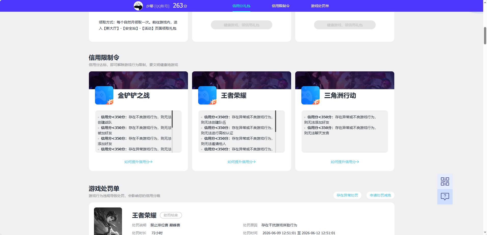The image size is (487, 235).
Task: Open the QR code floating icon
Action: pyautogui.click(x=445, y=181)
